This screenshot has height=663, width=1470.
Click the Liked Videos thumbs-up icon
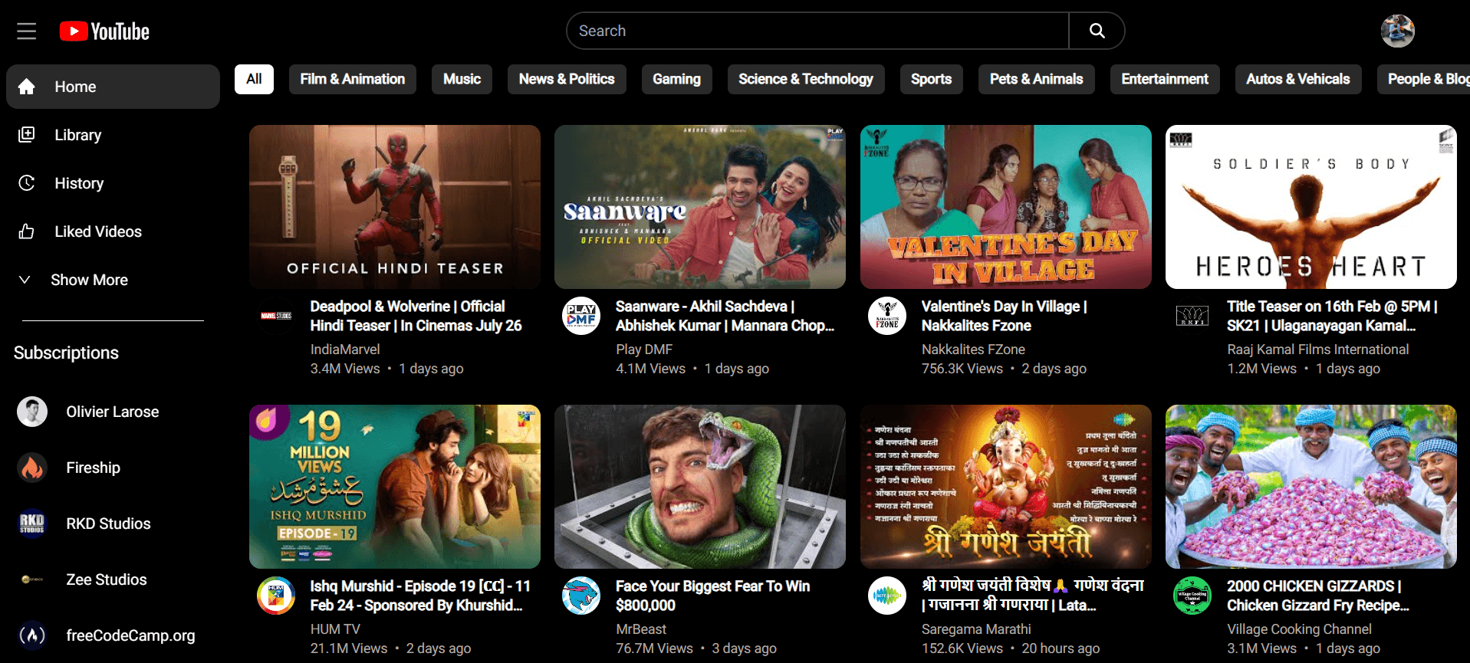(27, 231)
